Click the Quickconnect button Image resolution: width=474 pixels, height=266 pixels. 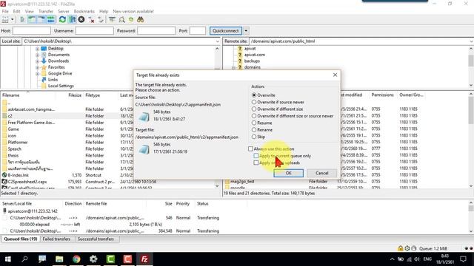tap(225, 31)
